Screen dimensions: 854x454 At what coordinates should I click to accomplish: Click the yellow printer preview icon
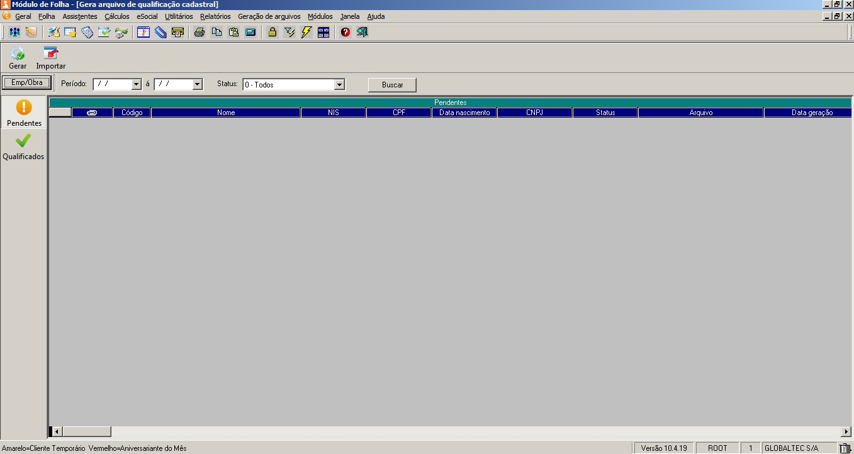(x=177, y=32)
